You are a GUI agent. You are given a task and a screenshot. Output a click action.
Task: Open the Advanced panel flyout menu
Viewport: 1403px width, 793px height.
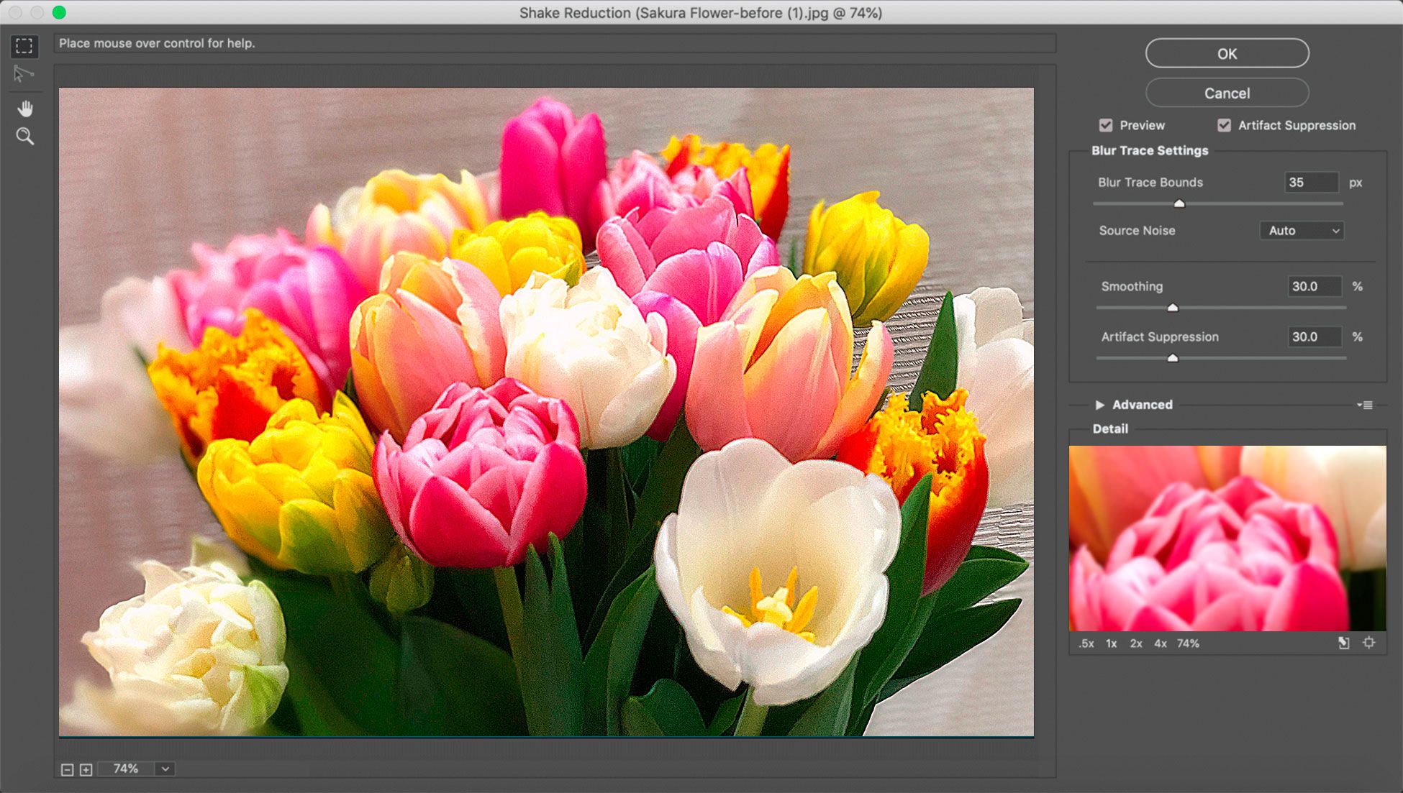coord(1365,405)
